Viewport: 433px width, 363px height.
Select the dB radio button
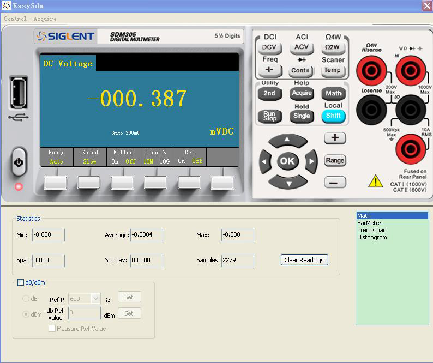26,299
